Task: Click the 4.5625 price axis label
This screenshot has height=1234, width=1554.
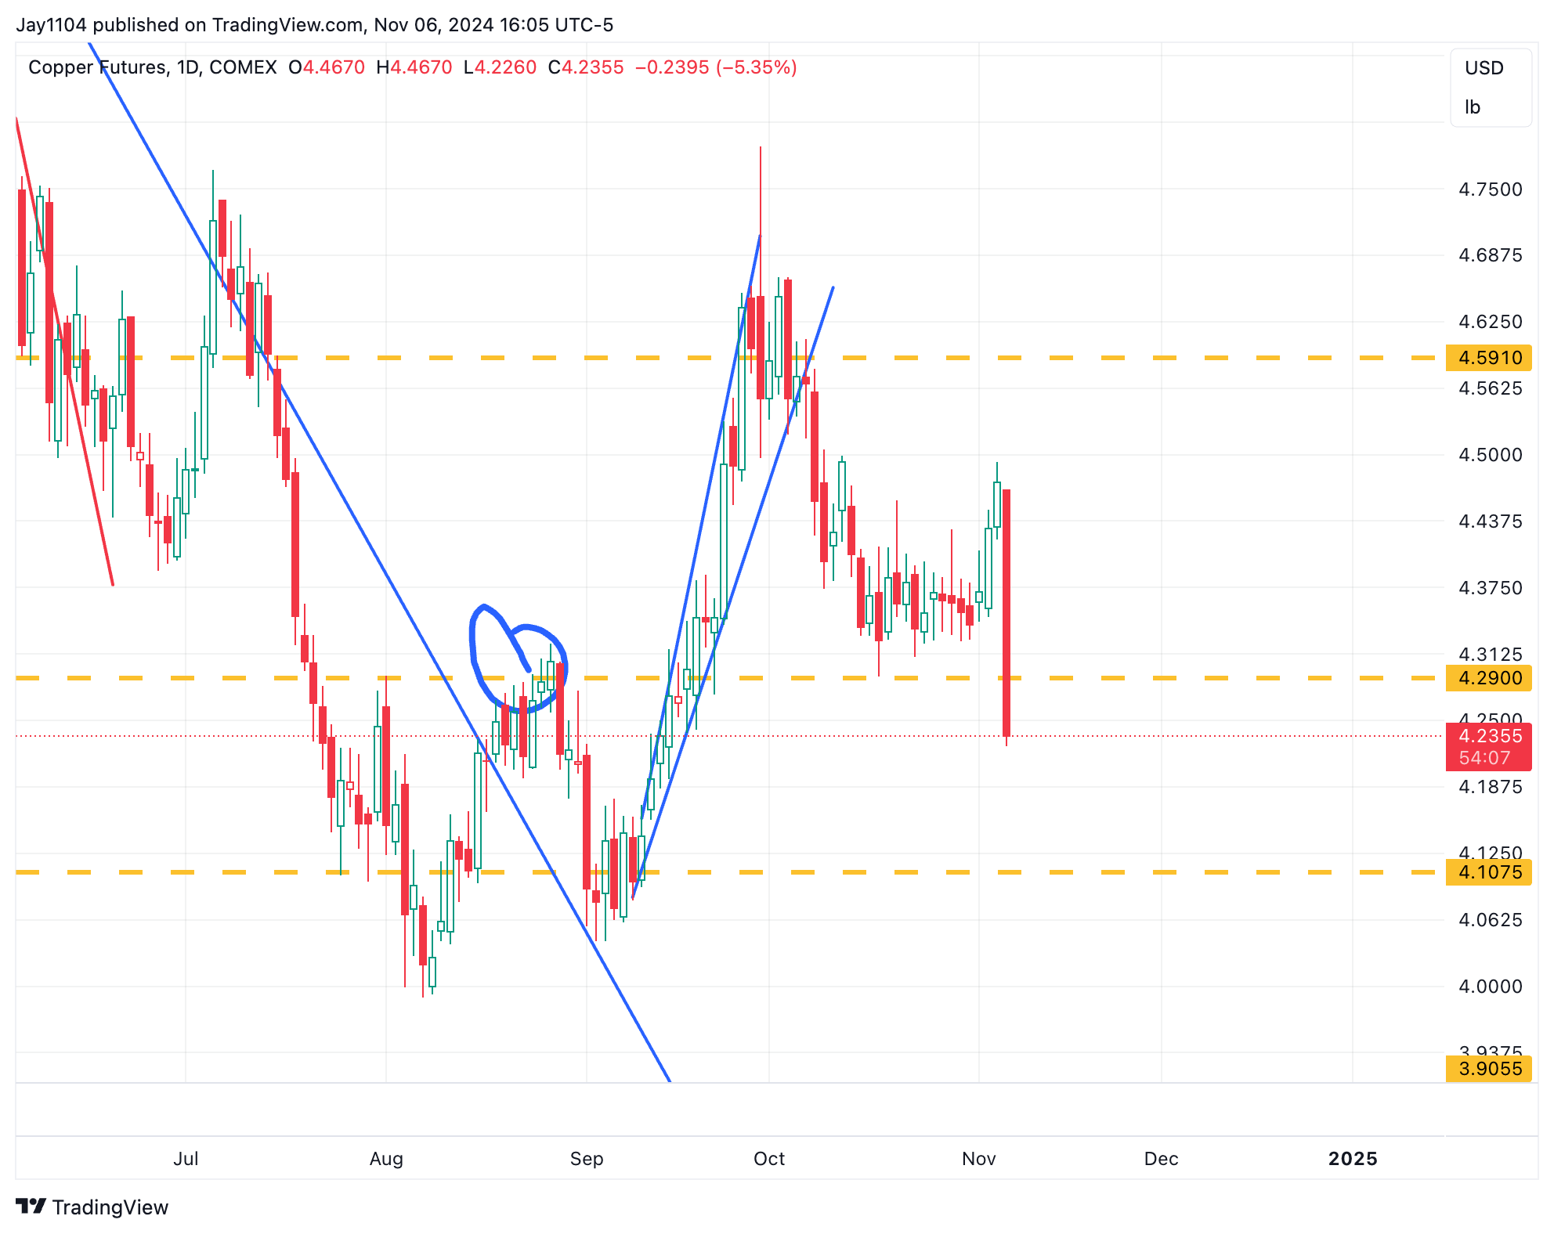Action: click(1491, 388)
